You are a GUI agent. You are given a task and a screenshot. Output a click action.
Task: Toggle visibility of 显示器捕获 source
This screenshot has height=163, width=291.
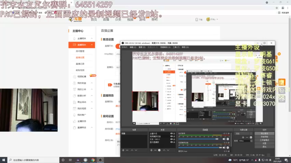click(171, 142)
